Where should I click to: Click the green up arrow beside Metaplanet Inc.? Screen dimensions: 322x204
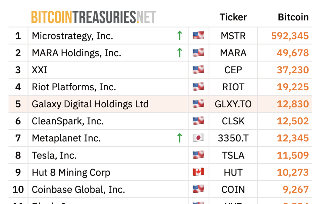coord(179,138)
